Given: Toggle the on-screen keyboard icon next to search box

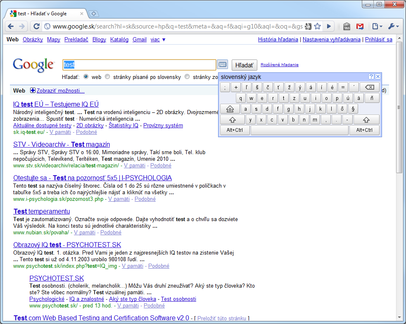Looking at the screenshot, I should tap(223, 64).
